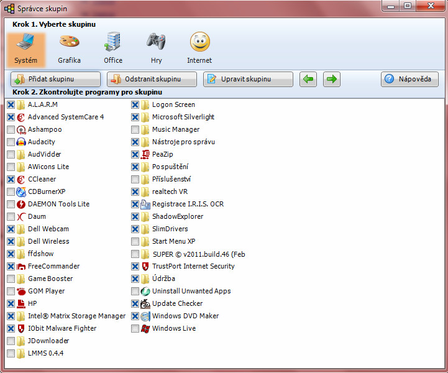448x373 pixels.
Task: Click the ShadowExplorer entry text
Action: click(178, 216)
